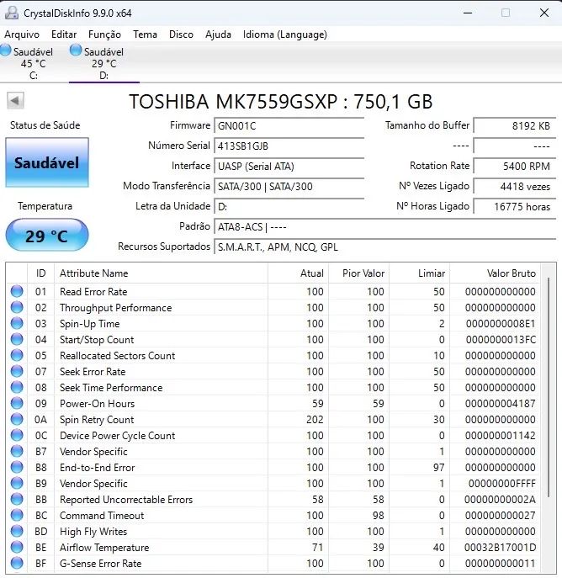
Task: Click the previous disk arrow button
Action: pyautogui.click(x=15, y=101)
